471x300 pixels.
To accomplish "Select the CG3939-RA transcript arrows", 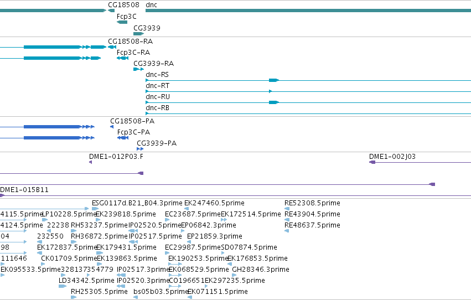I will click(138, 69).
